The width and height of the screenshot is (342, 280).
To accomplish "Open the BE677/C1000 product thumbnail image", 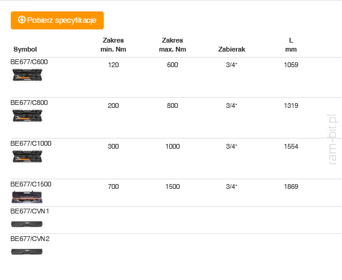I will [x=27, y=156].
